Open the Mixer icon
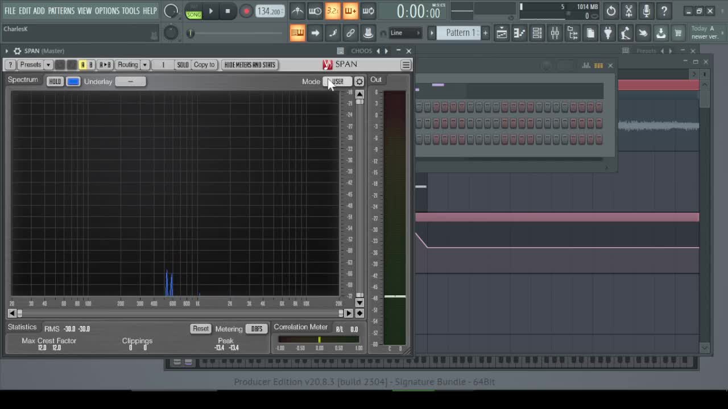This screenshot has width=728, height=409. pos(555,34)
